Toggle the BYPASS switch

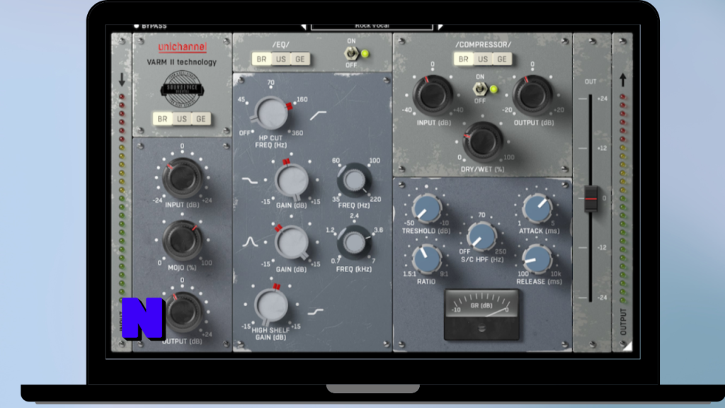click(x=150, y=26)
